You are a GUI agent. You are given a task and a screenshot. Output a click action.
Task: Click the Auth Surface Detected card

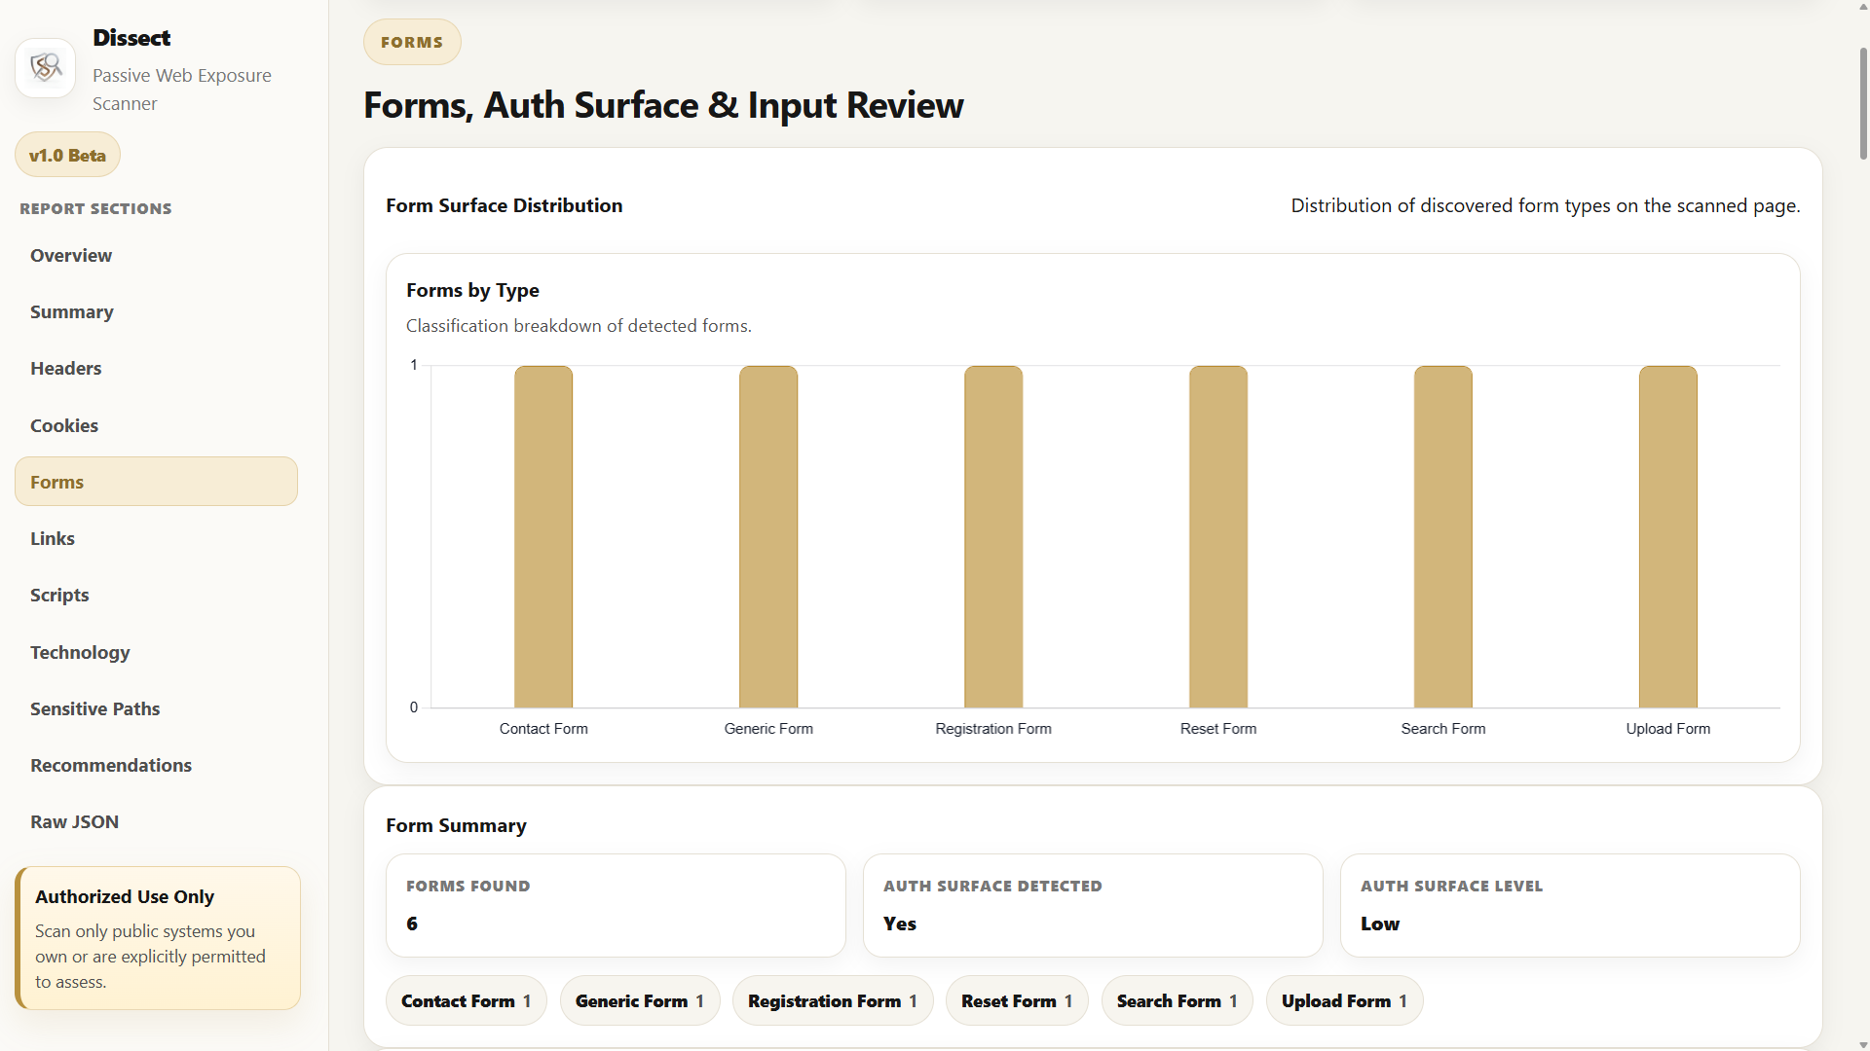coord(1093,905)
